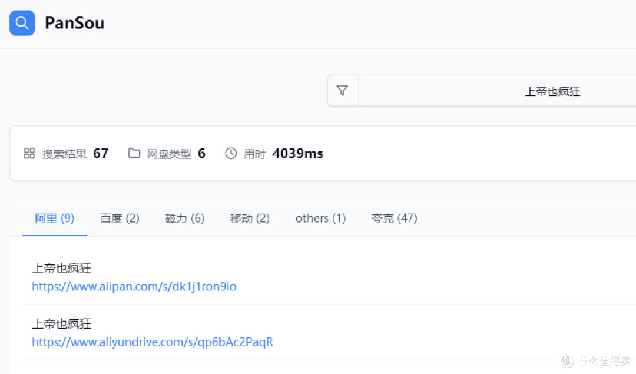Viewport: 636px width, 374px height.
Task: Click the first 上帝也疯狂 result title
Action: coord(61,268)
